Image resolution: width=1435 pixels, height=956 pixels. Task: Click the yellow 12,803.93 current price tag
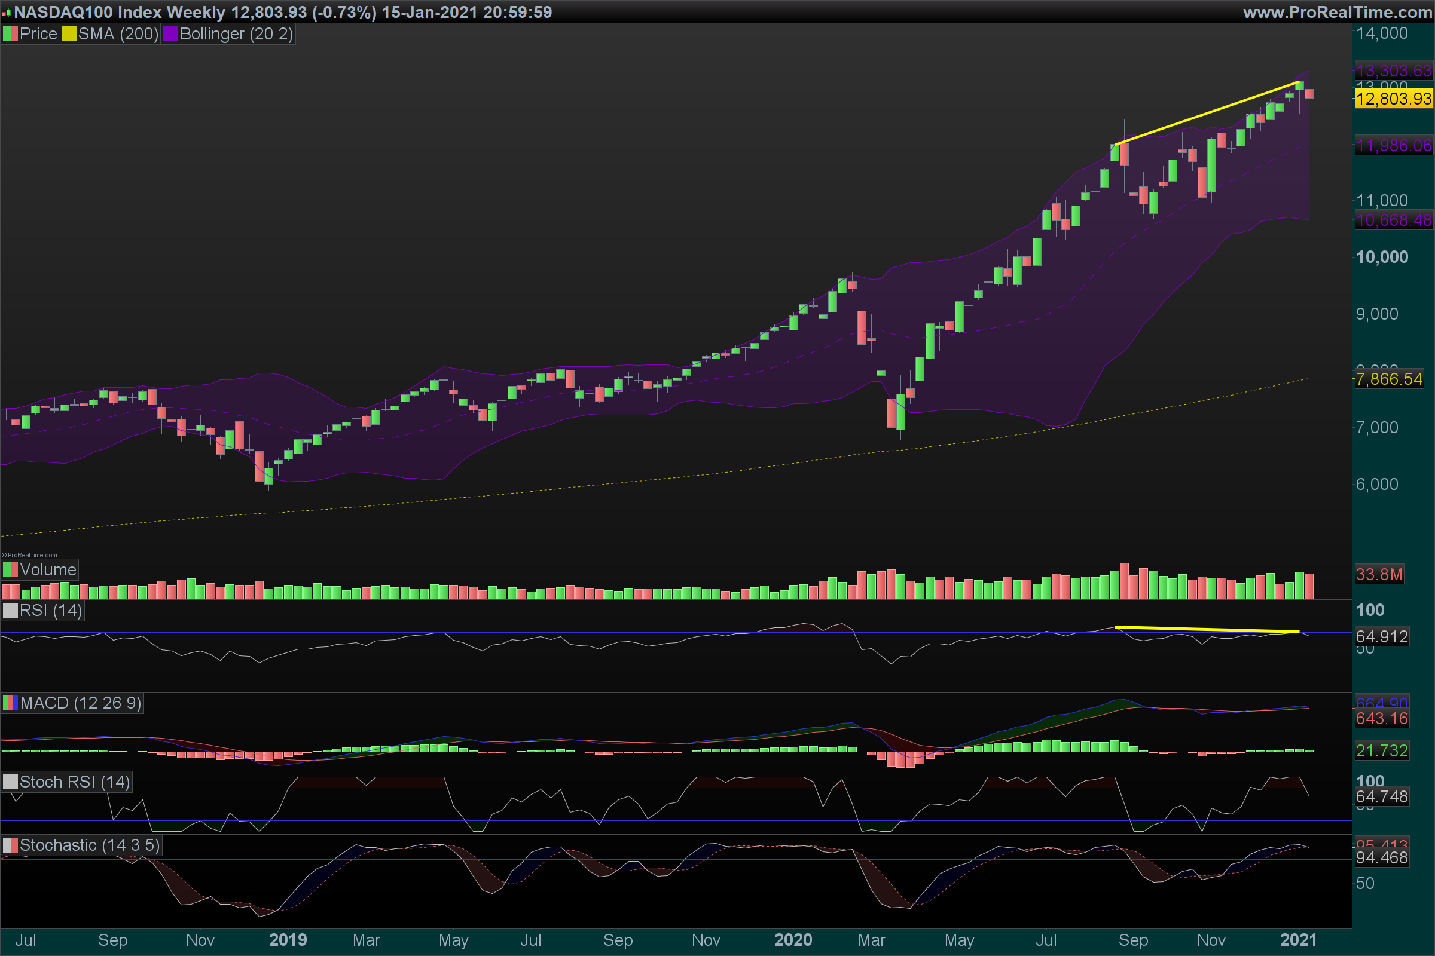click(x=1394, y=99)
